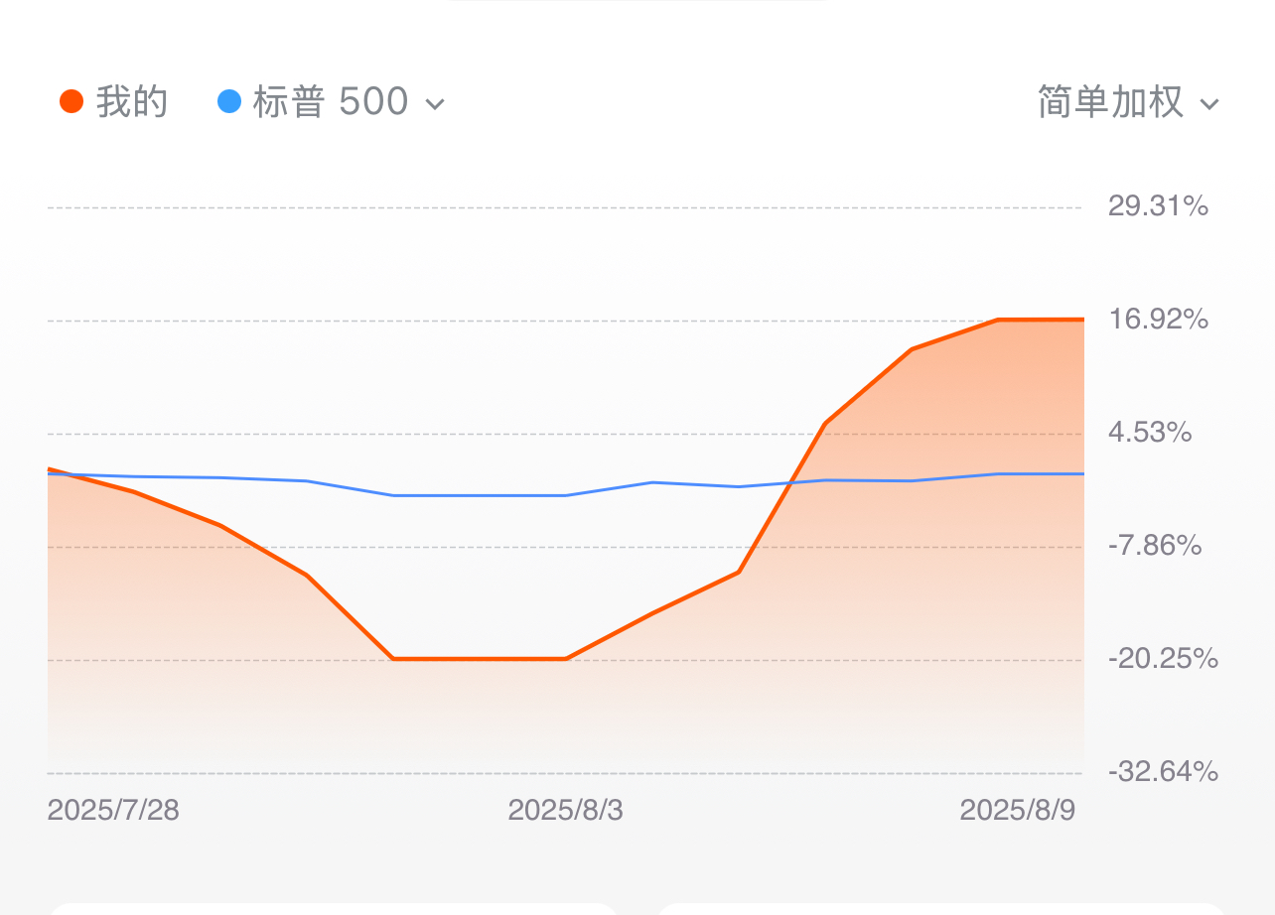Tap where orange and blue lines cross
The image size is (1275, 915).
pyautogui.click(x=790, y=483)
